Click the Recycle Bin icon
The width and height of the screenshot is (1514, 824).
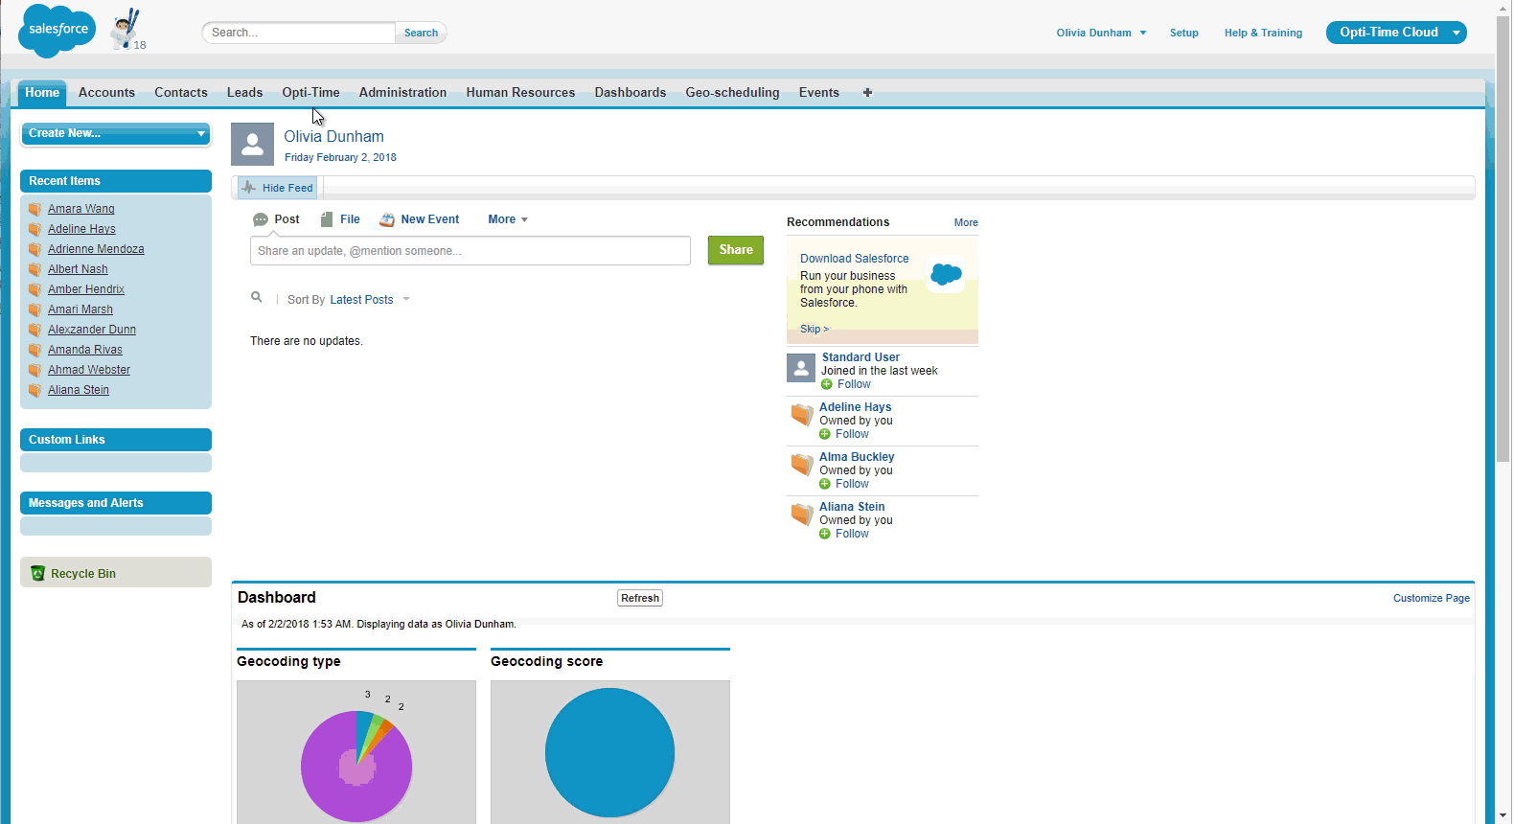[38, 574]
